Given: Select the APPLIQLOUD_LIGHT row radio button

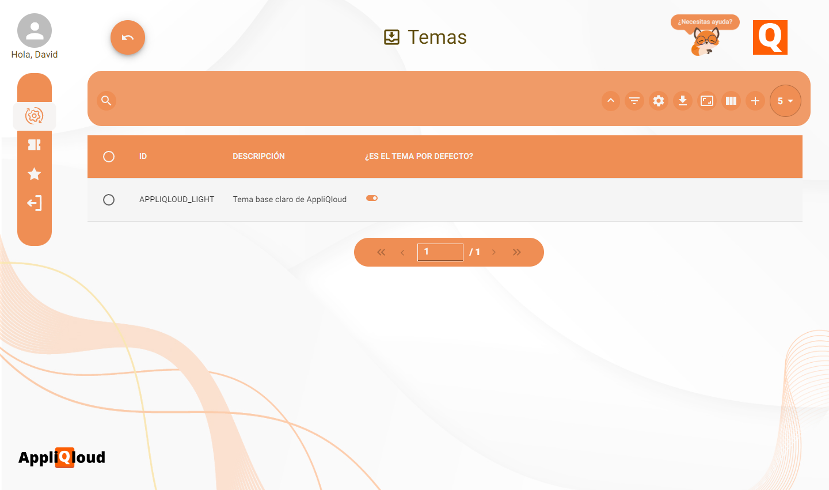Looking at the screenshot, I should [109, 199].
